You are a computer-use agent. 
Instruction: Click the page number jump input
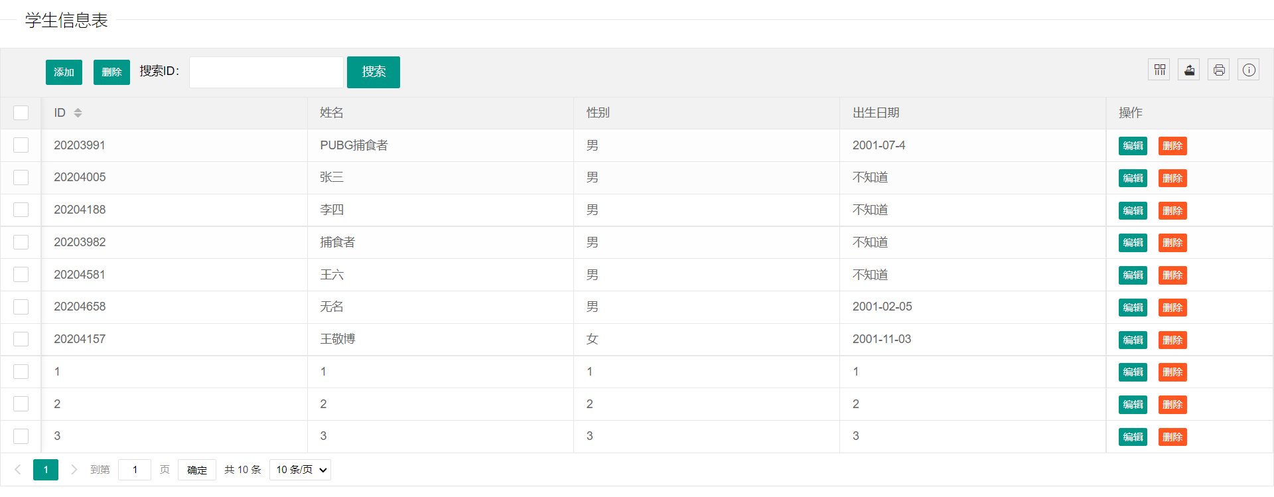click(x=135, y=470)
